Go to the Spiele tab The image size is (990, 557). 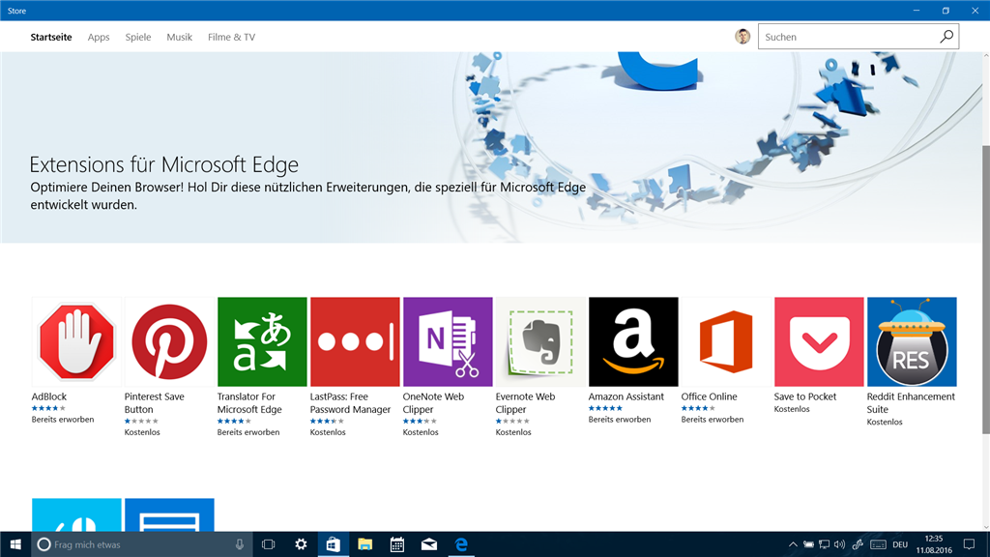point(137,38)
